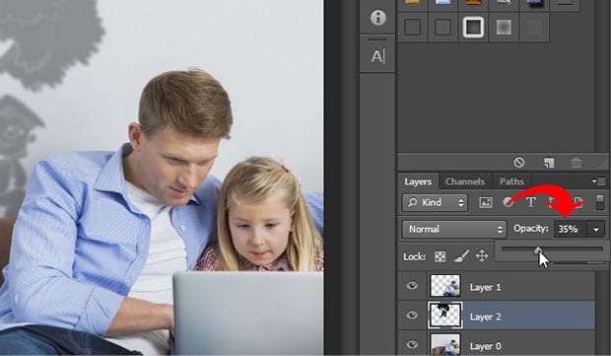Expand the Opacity slider arrow
611x356 pixels.
click(596, 230)
